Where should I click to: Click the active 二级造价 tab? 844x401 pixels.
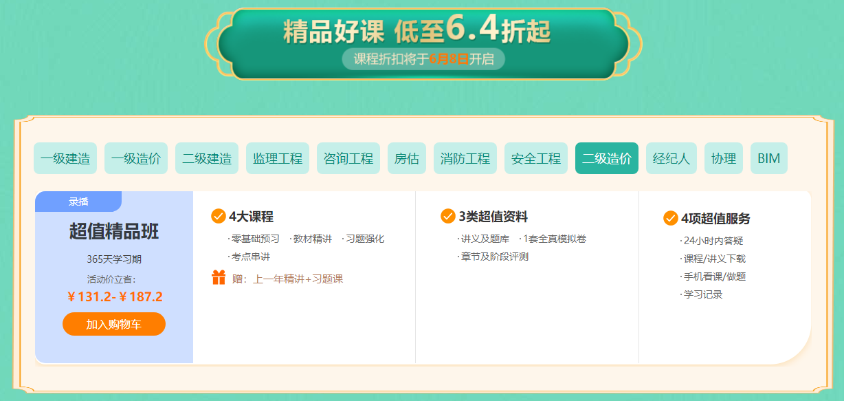607,158
